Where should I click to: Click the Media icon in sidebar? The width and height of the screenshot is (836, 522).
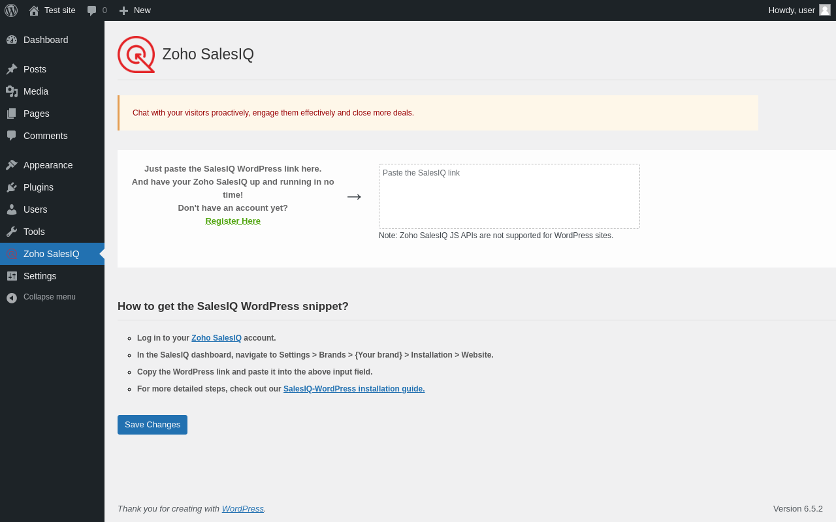point(12,91)
